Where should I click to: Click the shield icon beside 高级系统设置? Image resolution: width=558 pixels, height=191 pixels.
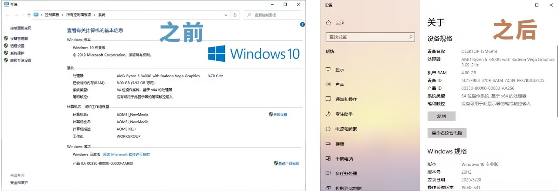pyautogui.click(x=6, y=60)
